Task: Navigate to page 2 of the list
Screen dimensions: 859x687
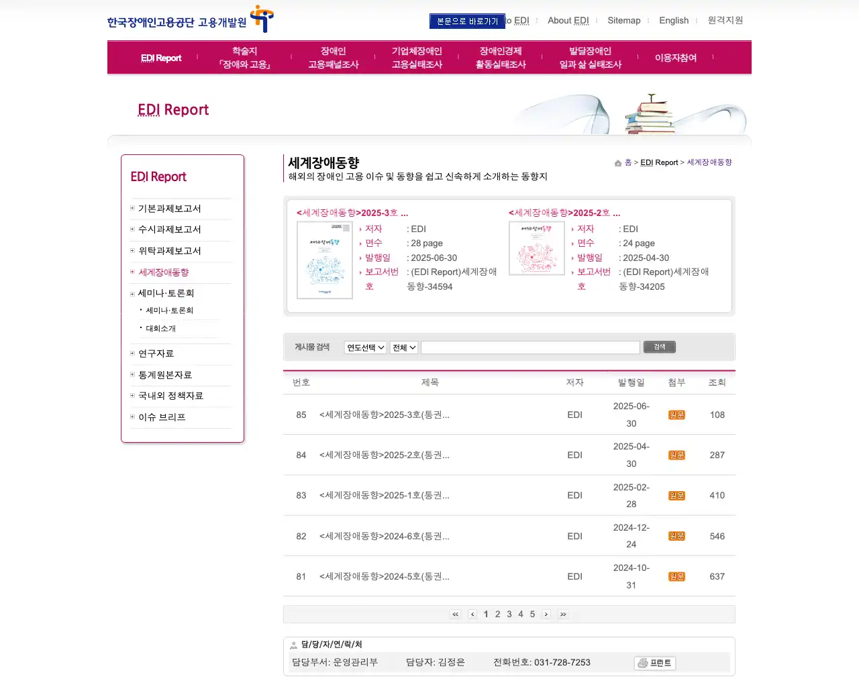Action: [497, 614]
